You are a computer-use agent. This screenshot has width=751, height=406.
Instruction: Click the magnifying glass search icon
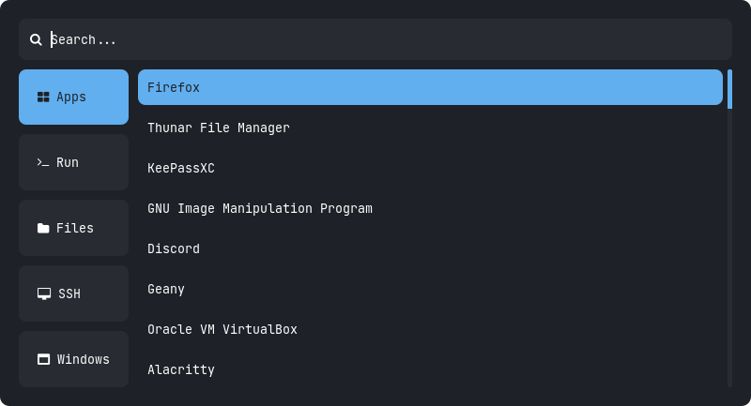(x=36, y=39)
